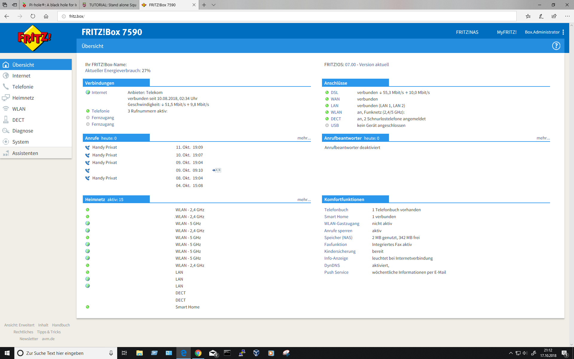Open File Explorer from the taskbar

[139, 353]
